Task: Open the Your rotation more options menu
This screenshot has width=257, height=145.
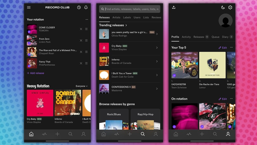Action: (x=87, y=19)
